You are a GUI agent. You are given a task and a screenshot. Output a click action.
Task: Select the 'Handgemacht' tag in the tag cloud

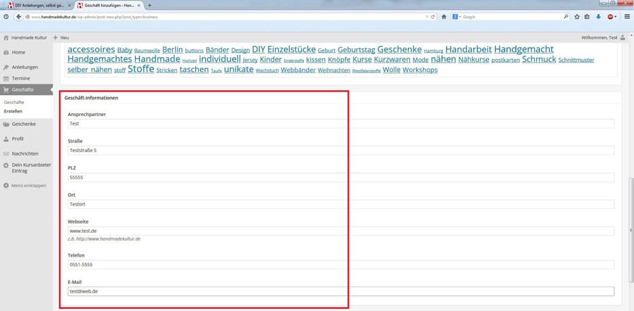pos(523,50)
